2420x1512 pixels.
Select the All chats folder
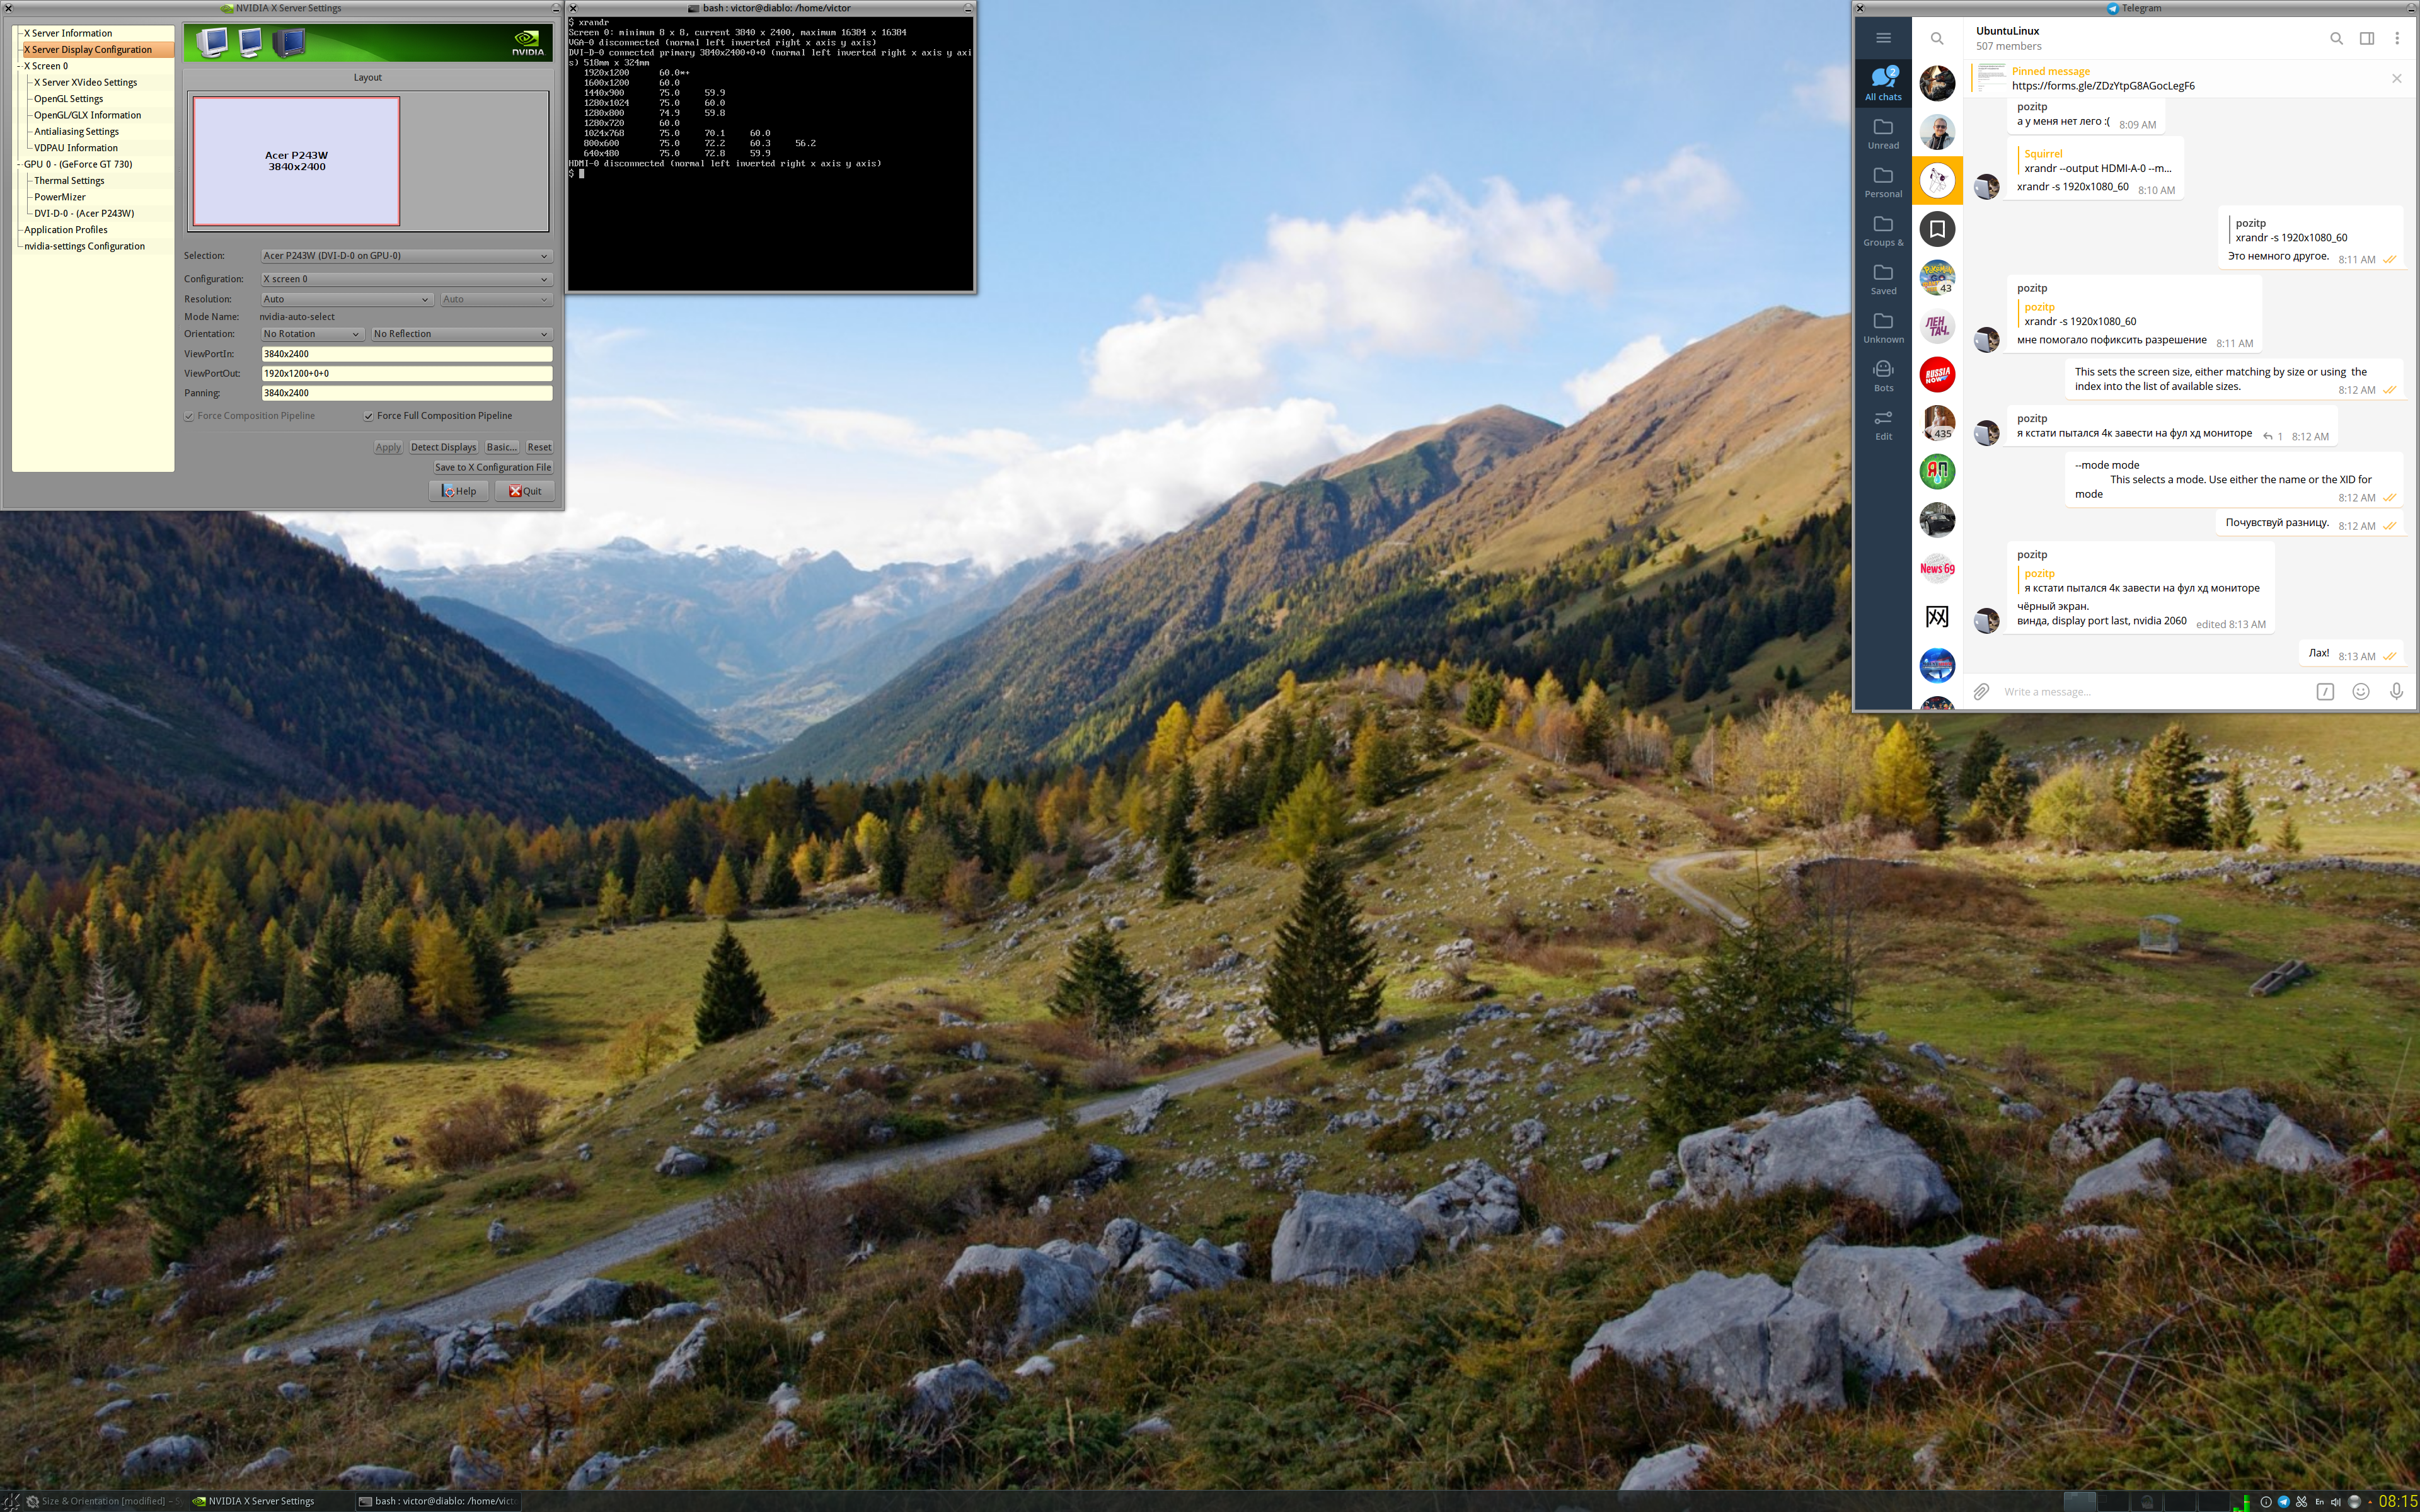click(1883, 83)
